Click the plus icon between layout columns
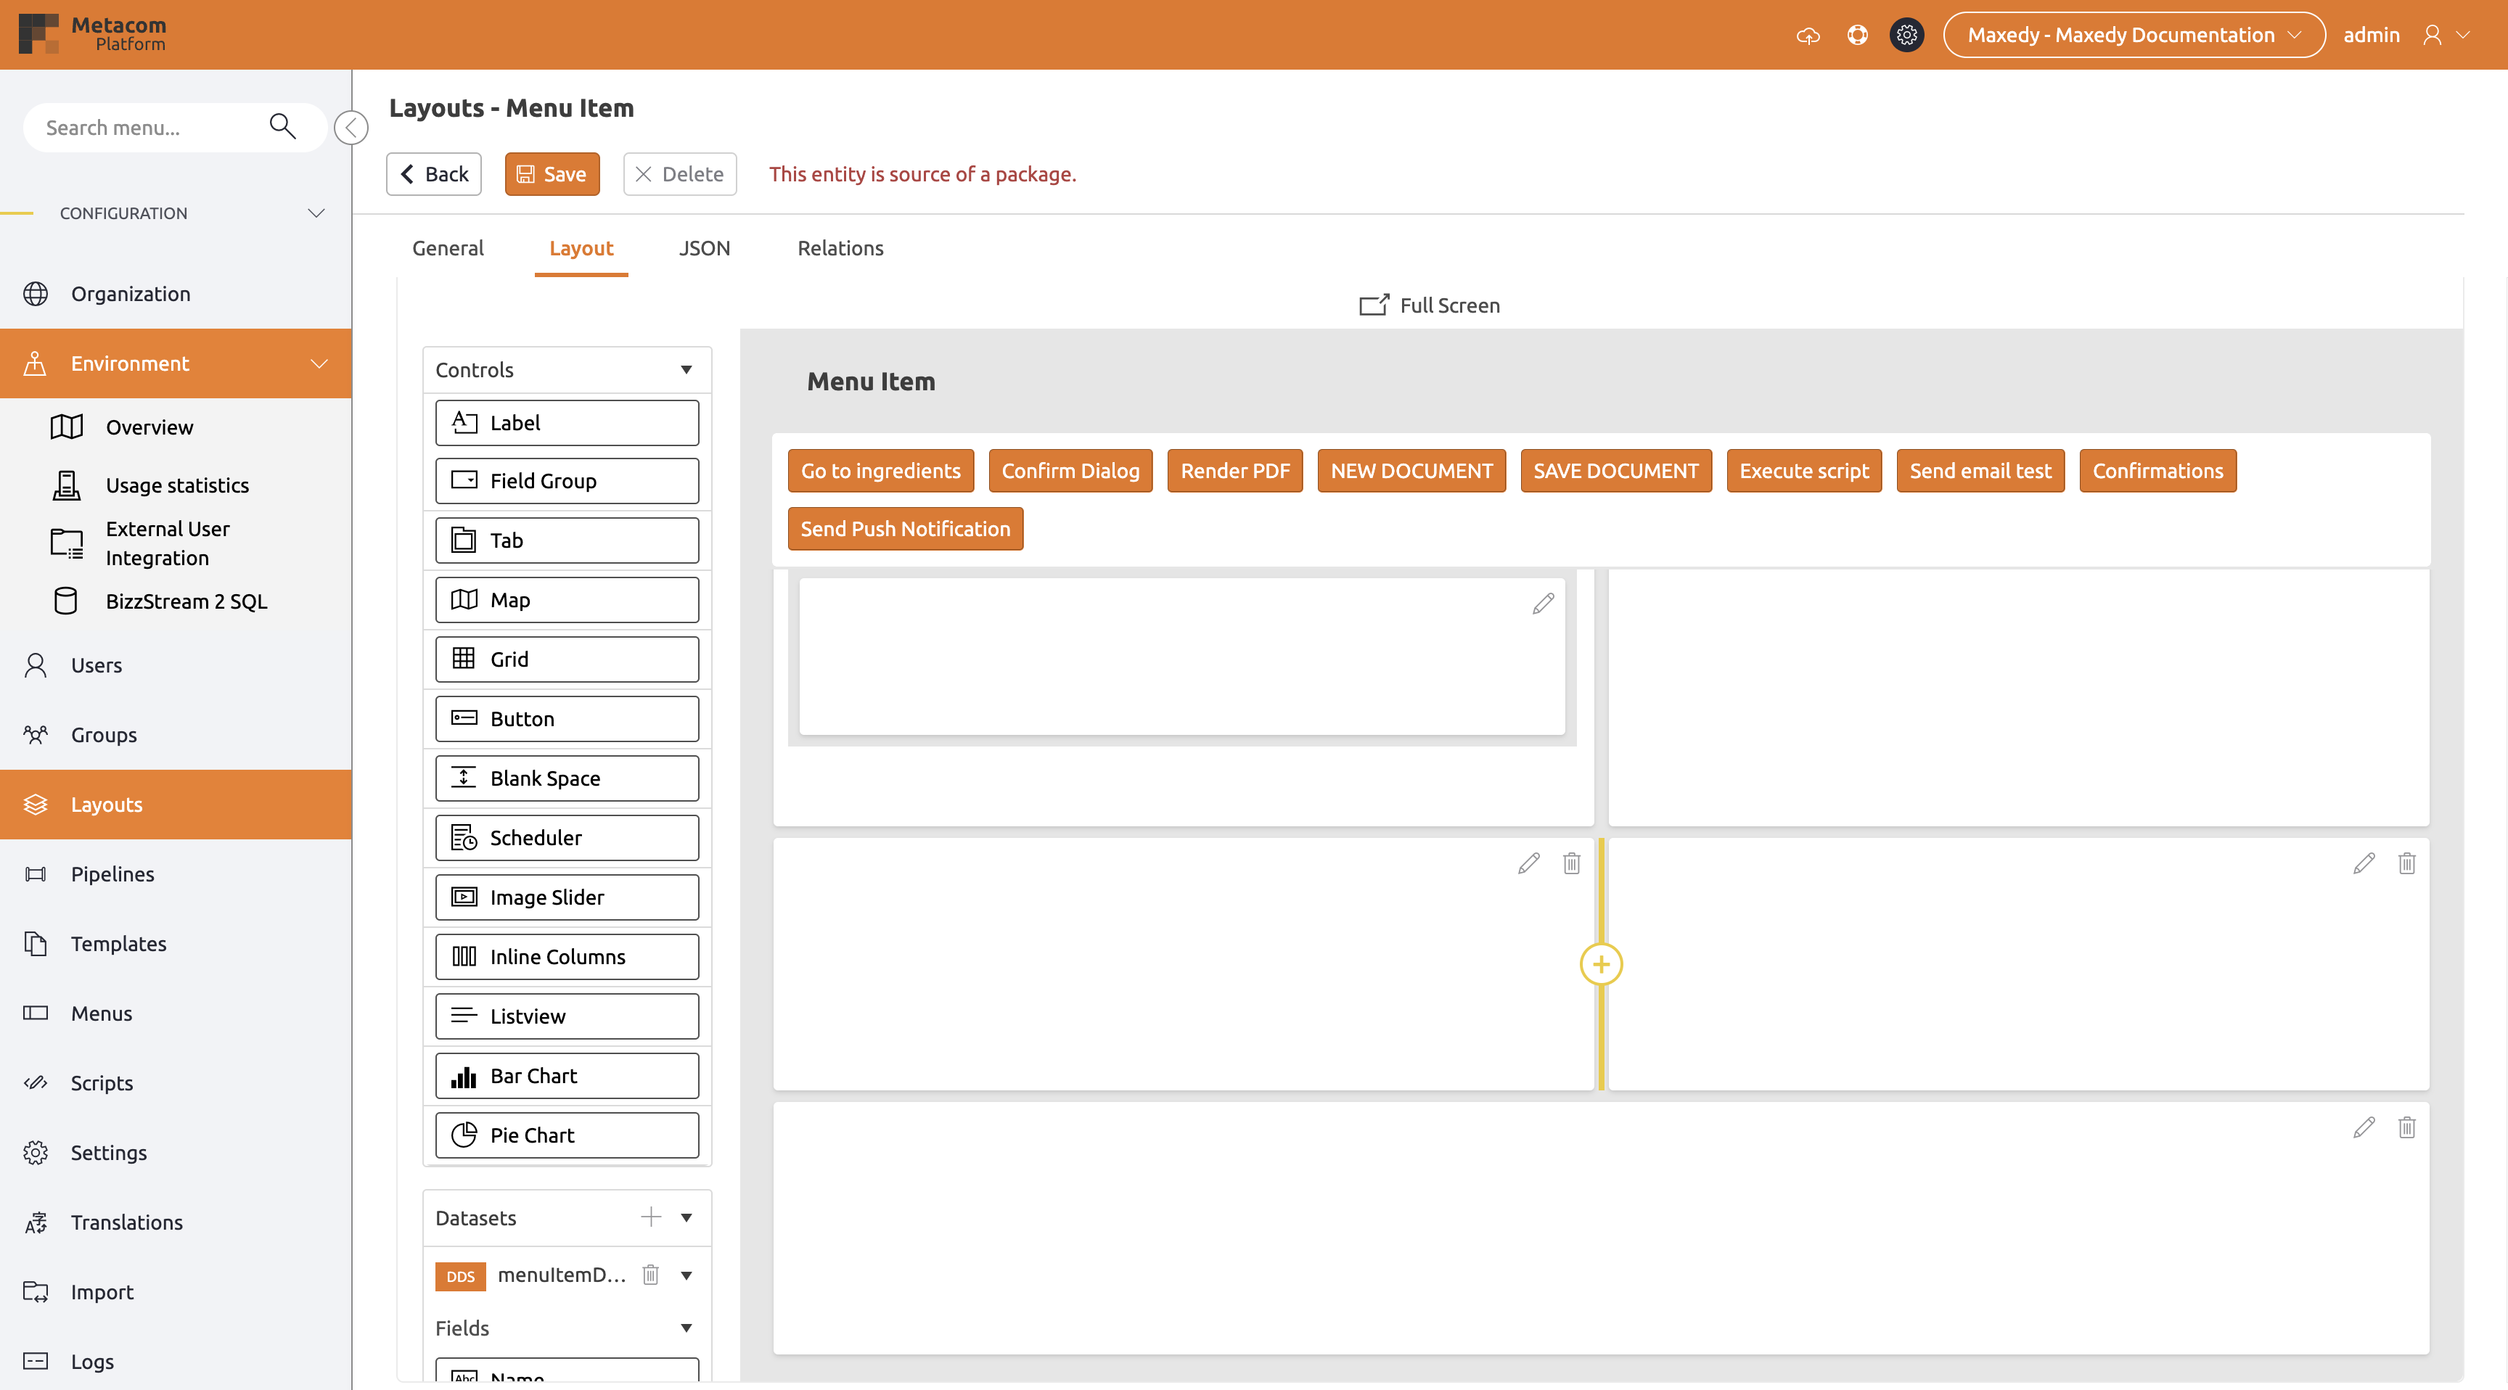2508x1390 pixels. pyautogui.click(x=1602, y=965)
